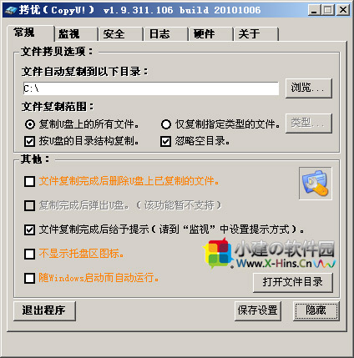Image resolution: width=354 pixels, height=358 pixels.
Task: Click the 浏览... browse button
Action: click(x=309, y=88)
